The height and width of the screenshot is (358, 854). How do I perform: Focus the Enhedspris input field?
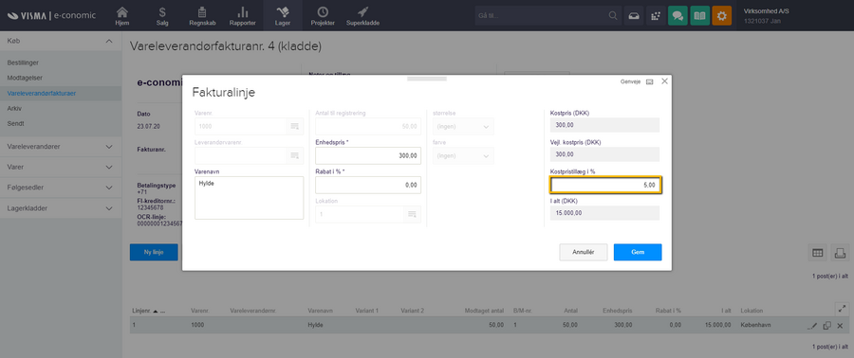coord(368,155)
